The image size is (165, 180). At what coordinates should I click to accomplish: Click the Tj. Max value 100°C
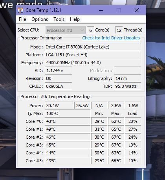point(68,113)
